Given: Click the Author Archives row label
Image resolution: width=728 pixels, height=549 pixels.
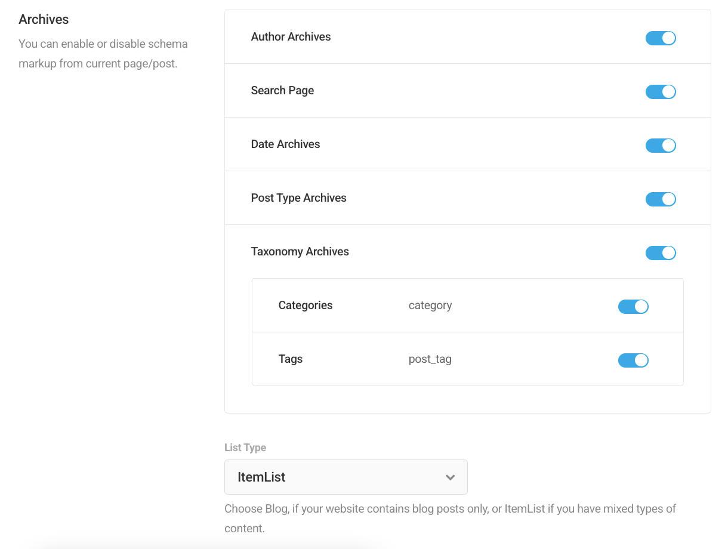Looking at the screenshot, I should [291, 36].
